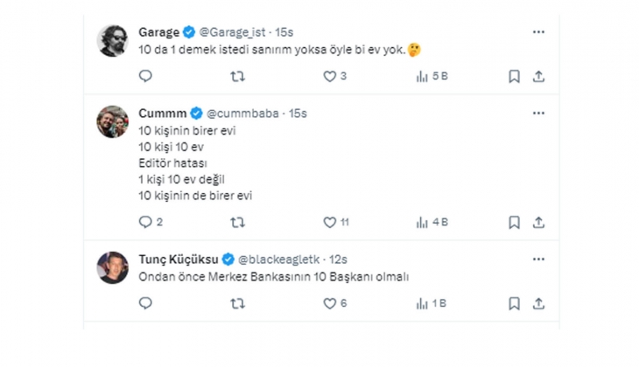Image resolution: width=639 pixels, height=367 pixels.
Task: Open more options for Cummm's tweet
Action: click(538, 114)
